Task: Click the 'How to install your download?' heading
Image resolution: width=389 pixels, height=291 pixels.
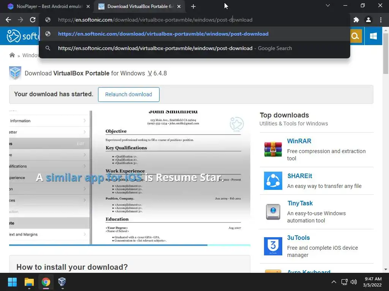Action: tap(72, 267)
